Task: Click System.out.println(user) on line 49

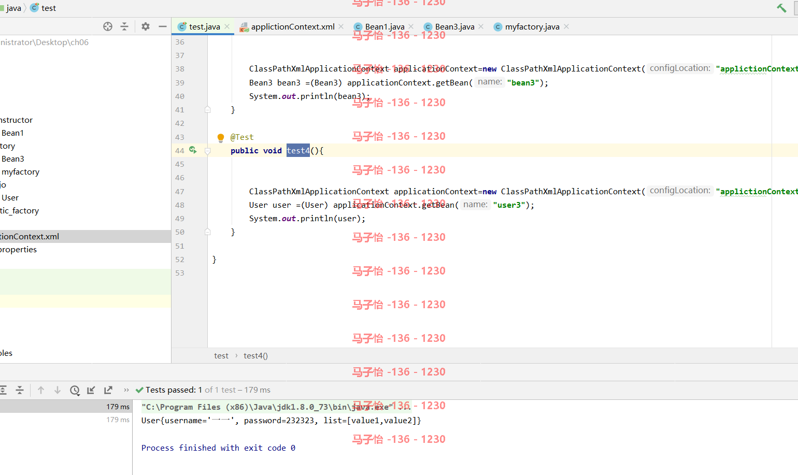Action: coord(307,219)
